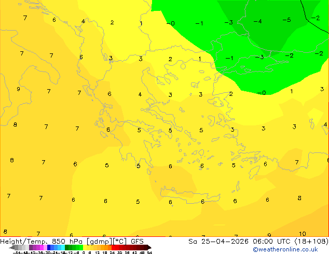Viewport: 329px width, 254px height.
Task: Pick the gray left arrow of color scale
Action: 12,248
